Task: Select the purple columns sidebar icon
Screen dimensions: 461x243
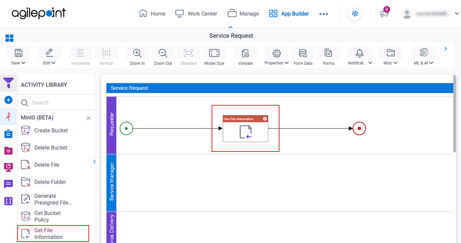Action: click(x=8, y=201)
